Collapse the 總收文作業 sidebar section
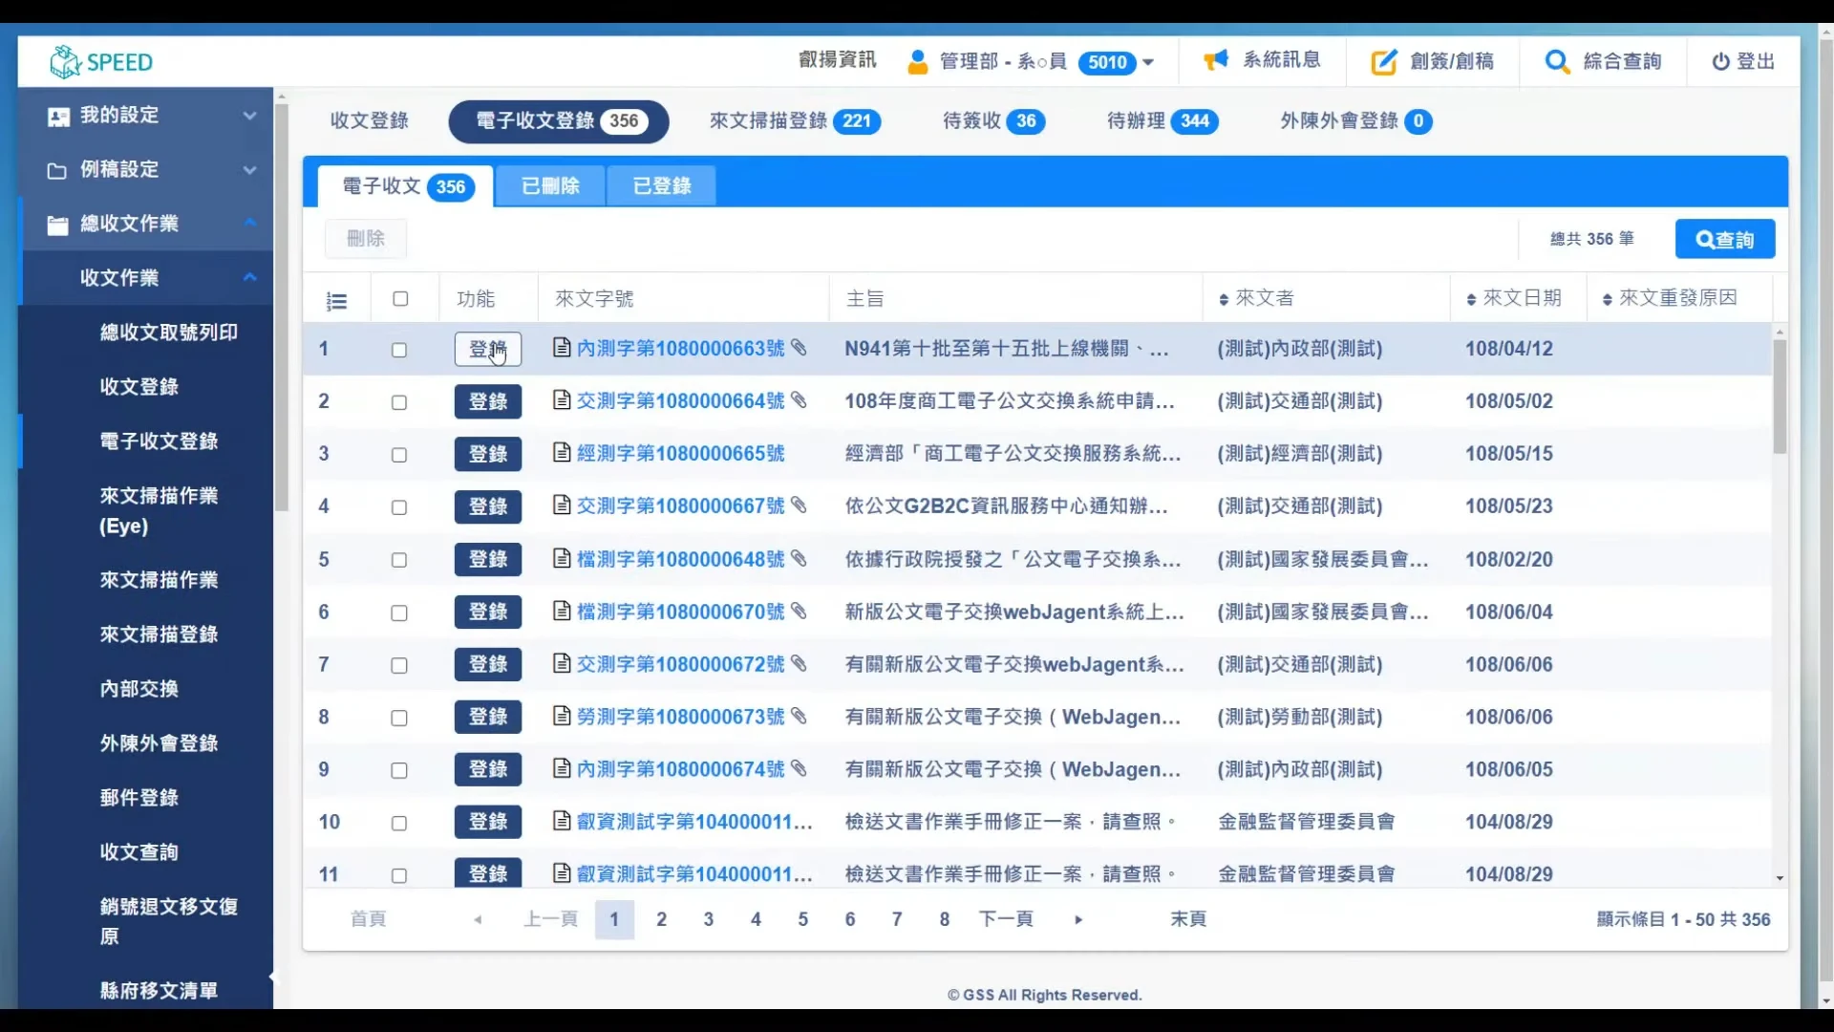This screenshot has height=1032, width=1834. coord(249,223)
